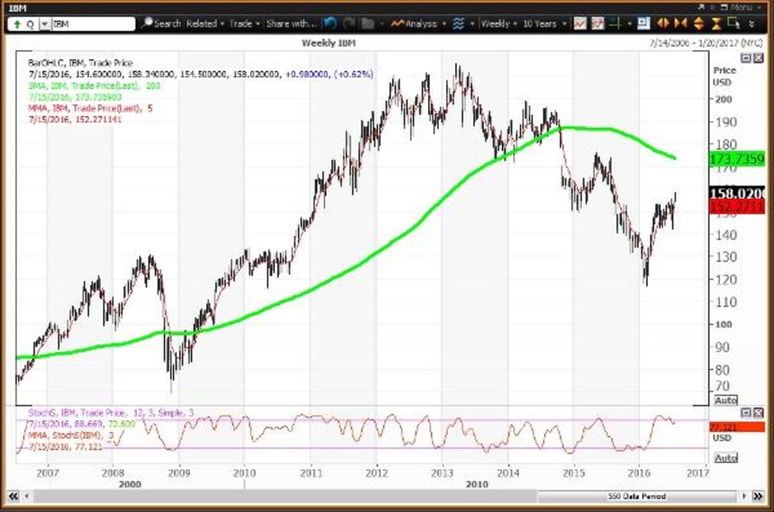Open the 10 Years range dropdown
Viewport: 774px width, 512px height.
tap(544, 23)
